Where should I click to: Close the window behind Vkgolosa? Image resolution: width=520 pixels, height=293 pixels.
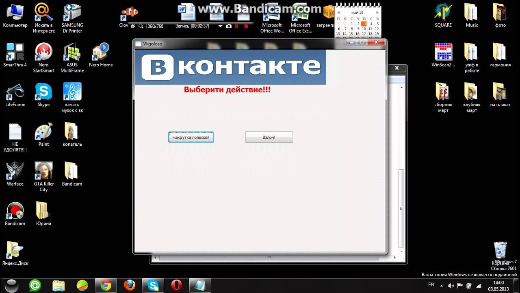(397, 68)
